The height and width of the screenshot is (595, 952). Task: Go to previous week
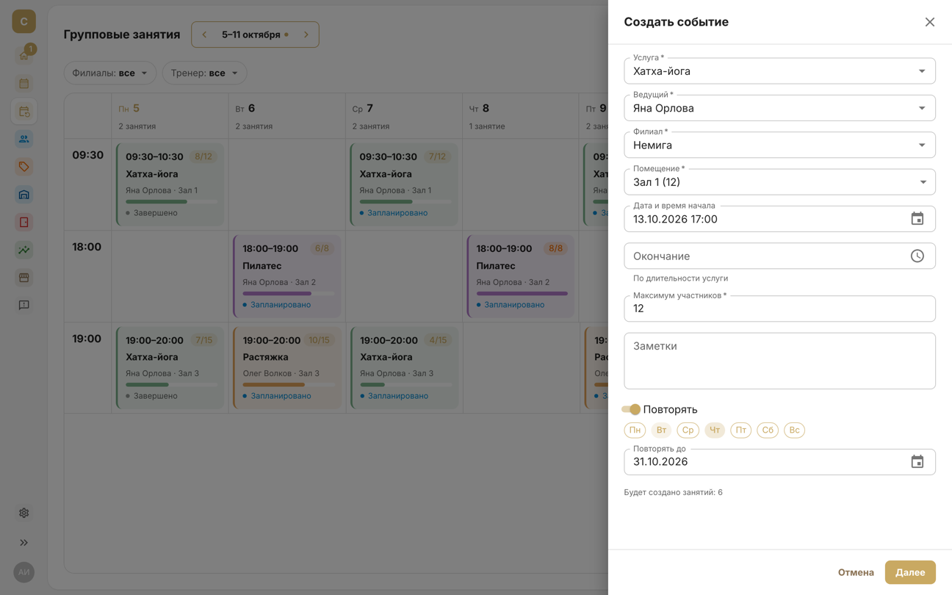[204, 35]
